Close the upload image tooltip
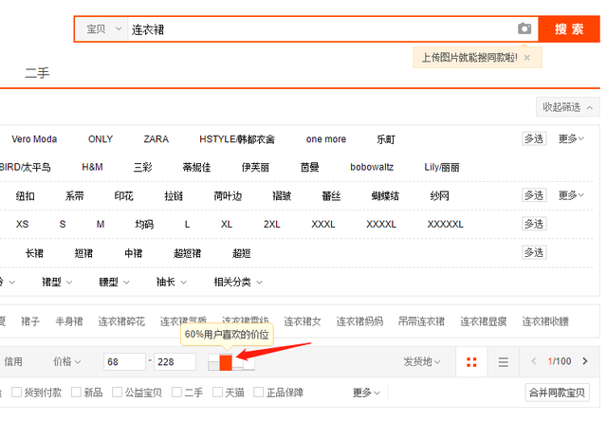Image resolution: width=607 pixels, height=421 pixels. (x=526, y=58)
